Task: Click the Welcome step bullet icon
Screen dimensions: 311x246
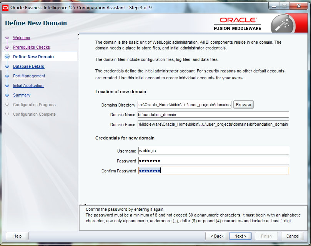Action: point(7,38)
